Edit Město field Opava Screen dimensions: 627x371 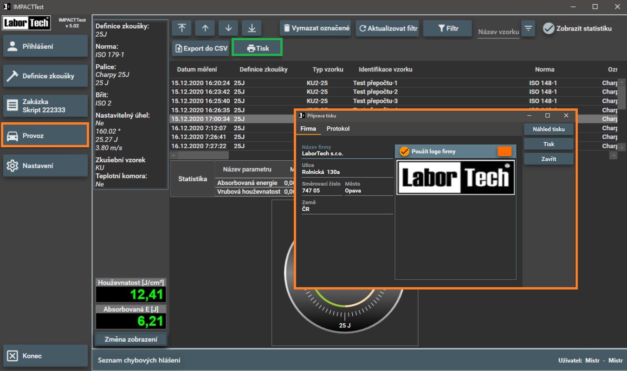[x=369, y=188]
